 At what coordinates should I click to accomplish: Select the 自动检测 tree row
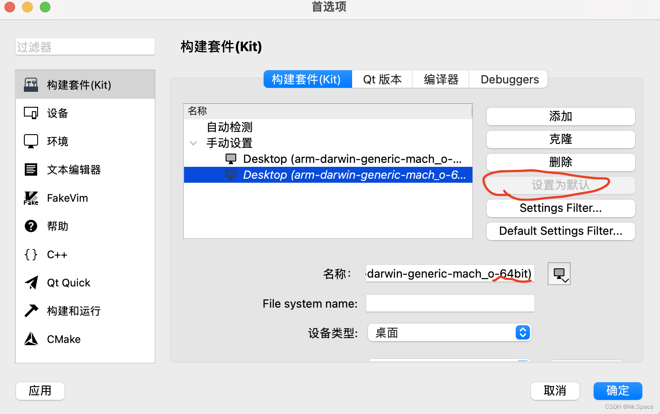point(328,127)
